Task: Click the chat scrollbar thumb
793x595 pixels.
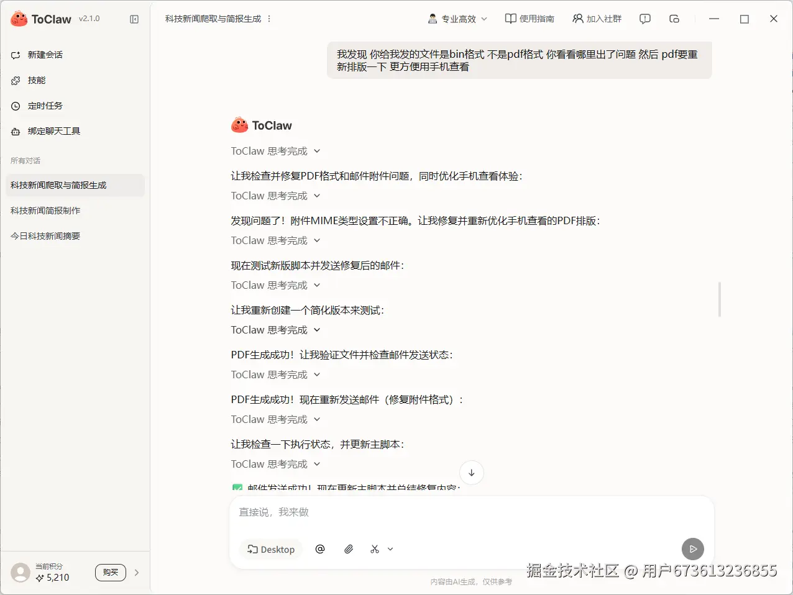Action: click(720, 299)
